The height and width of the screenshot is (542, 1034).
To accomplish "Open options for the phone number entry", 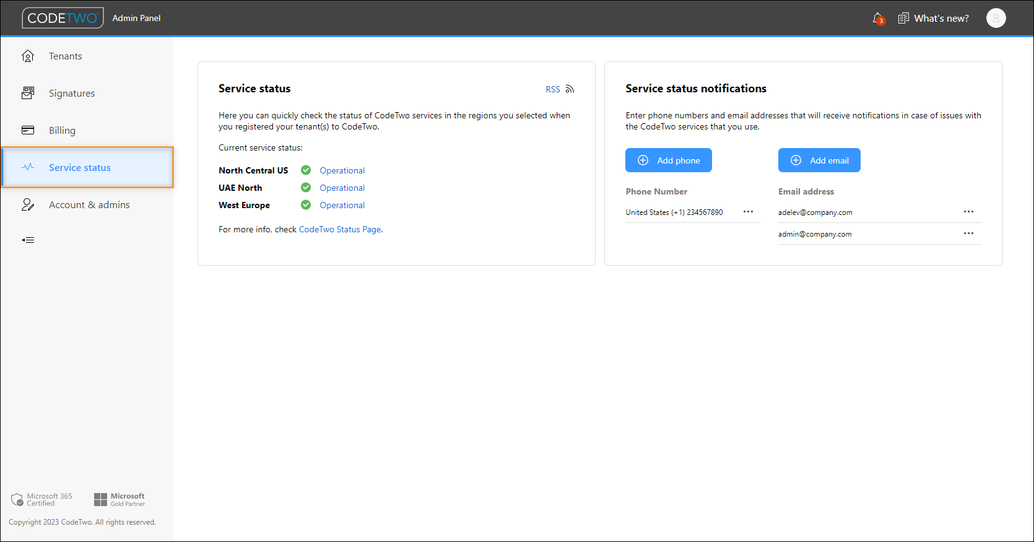I will coord(748,212).
